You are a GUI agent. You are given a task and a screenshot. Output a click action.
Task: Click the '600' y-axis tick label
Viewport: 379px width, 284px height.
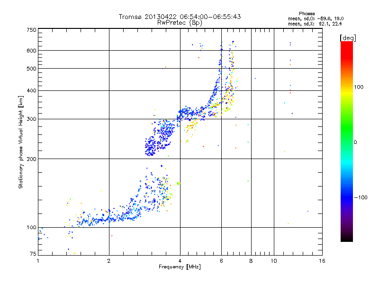point(31,51)
